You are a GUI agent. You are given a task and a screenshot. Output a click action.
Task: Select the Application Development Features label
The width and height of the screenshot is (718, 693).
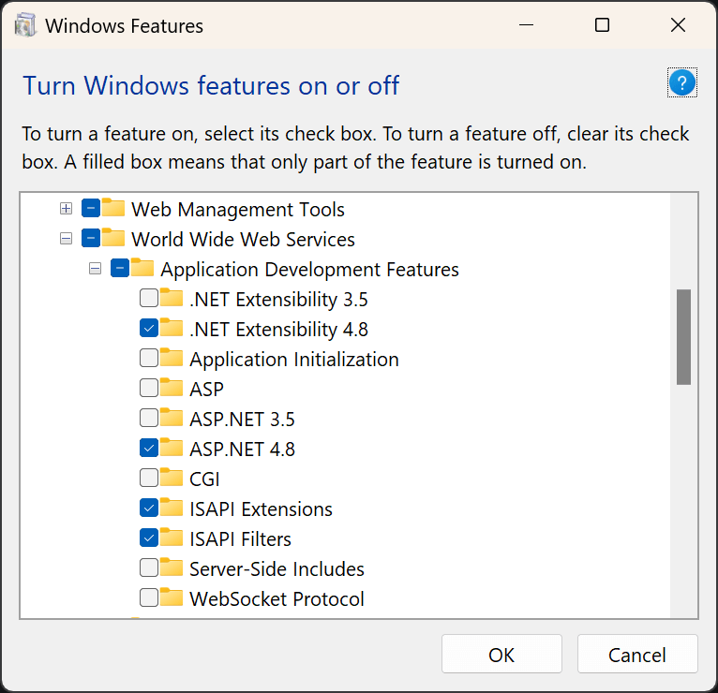point(309,270)
